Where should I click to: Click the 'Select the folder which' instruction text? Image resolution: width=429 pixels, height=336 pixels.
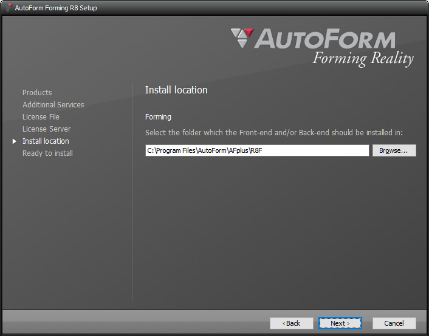(x=274, y=133)
